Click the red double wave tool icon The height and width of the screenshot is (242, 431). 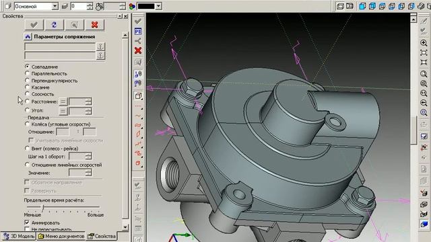[138, 126]
